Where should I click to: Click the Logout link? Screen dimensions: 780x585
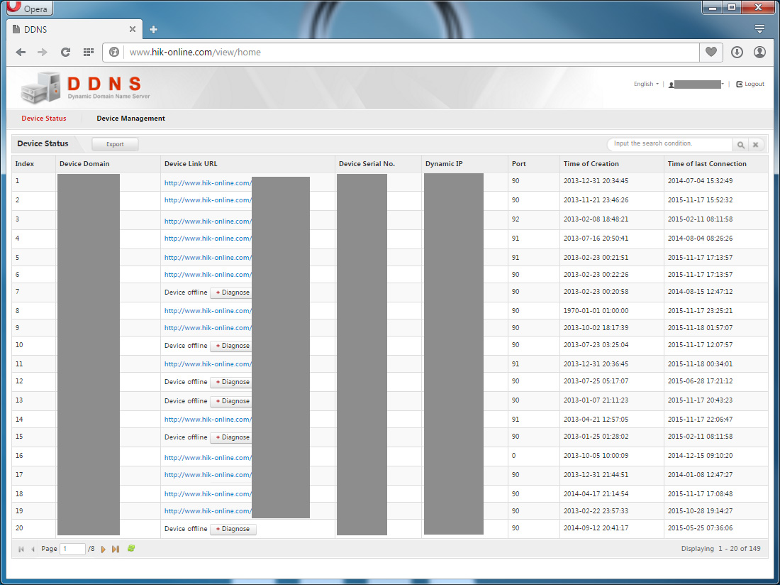coord(750,84)
